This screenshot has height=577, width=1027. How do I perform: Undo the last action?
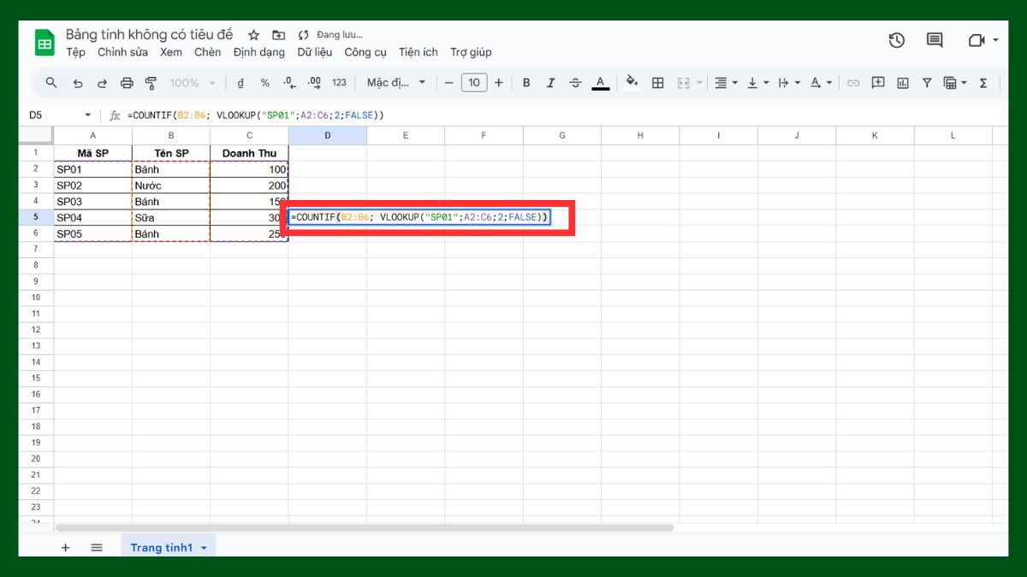78,83
